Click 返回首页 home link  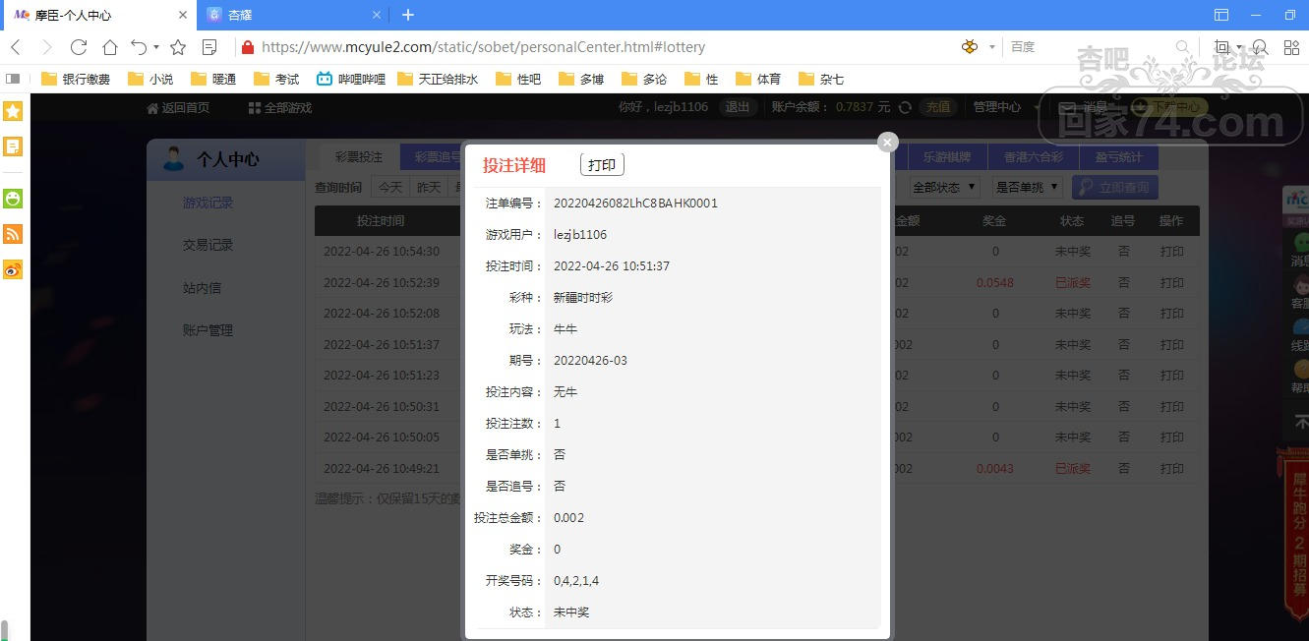178,107
